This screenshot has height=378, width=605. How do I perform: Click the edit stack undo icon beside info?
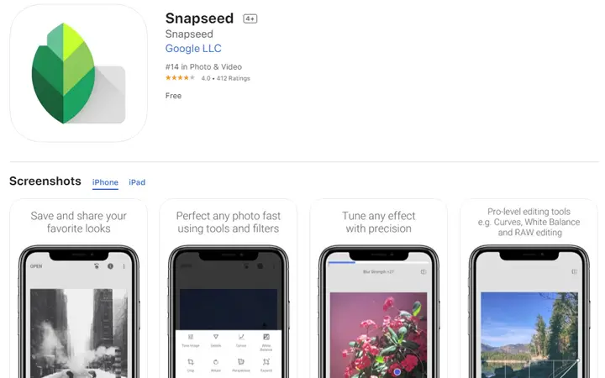97,266
